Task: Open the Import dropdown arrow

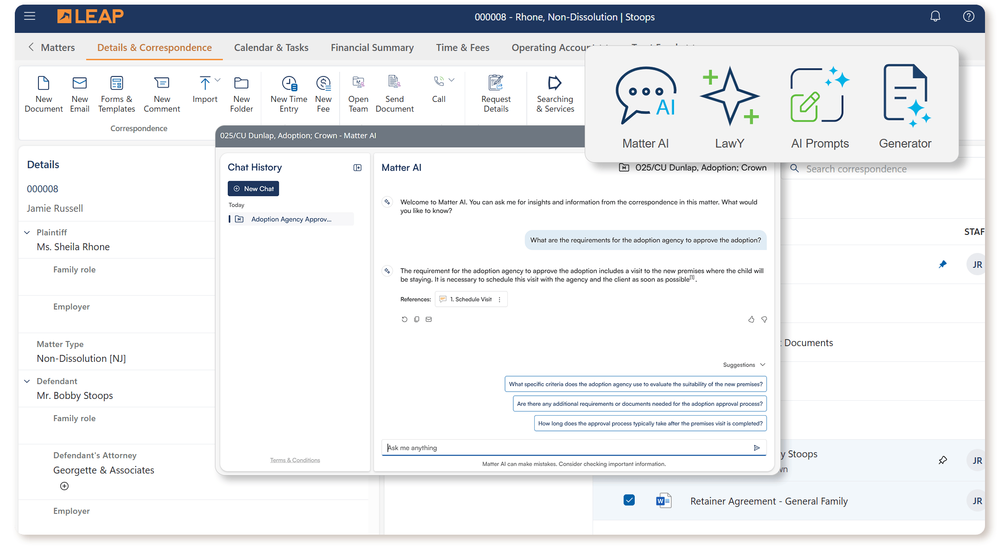Action: pos(218,80)
